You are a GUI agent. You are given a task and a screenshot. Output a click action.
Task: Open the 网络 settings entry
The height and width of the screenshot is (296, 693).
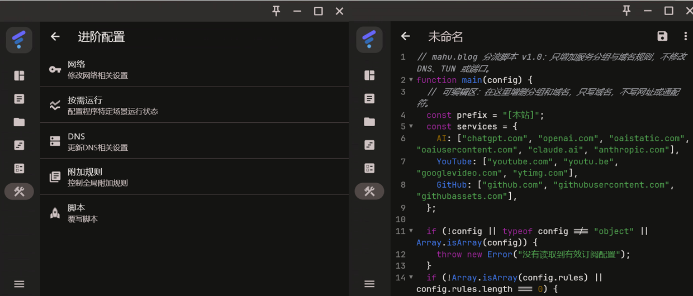coord(194,69)
